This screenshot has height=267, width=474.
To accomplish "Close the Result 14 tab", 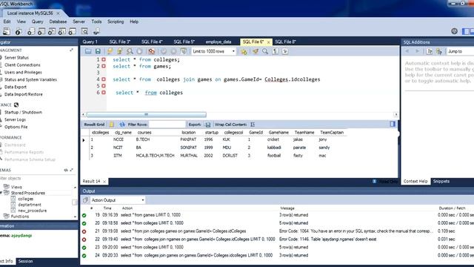I will 104,182.
